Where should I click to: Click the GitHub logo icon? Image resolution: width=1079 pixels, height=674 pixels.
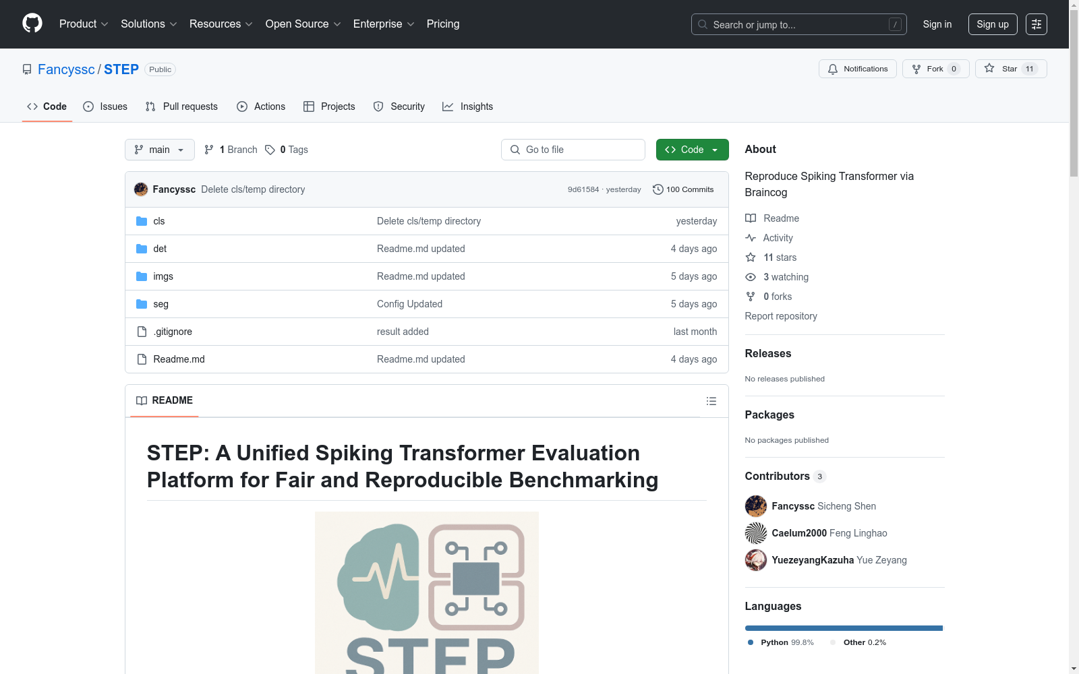pos(32,24)
